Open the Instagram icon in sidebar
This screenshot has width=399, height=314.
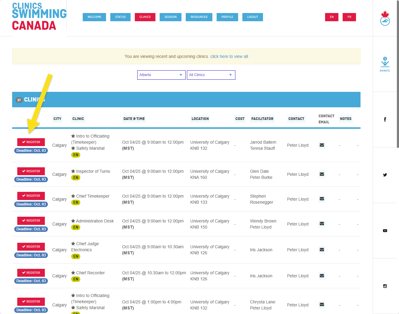(x=385, y=286)
